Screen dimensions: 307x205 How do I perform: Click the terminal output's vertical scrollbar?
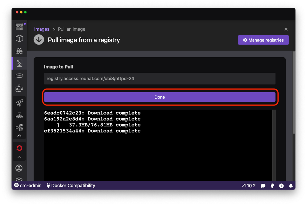tap(274, 145)
